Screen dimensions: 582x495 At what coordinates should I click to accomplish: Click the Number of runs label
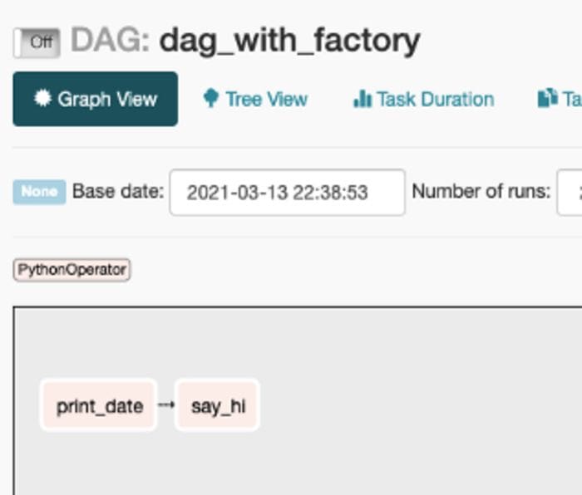coord(481,192)
